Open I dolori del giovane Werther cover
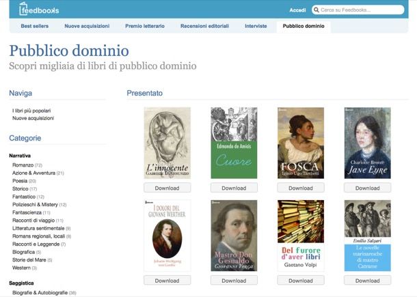This screenshot has width=417, height=297. click(x=167, y=236)
